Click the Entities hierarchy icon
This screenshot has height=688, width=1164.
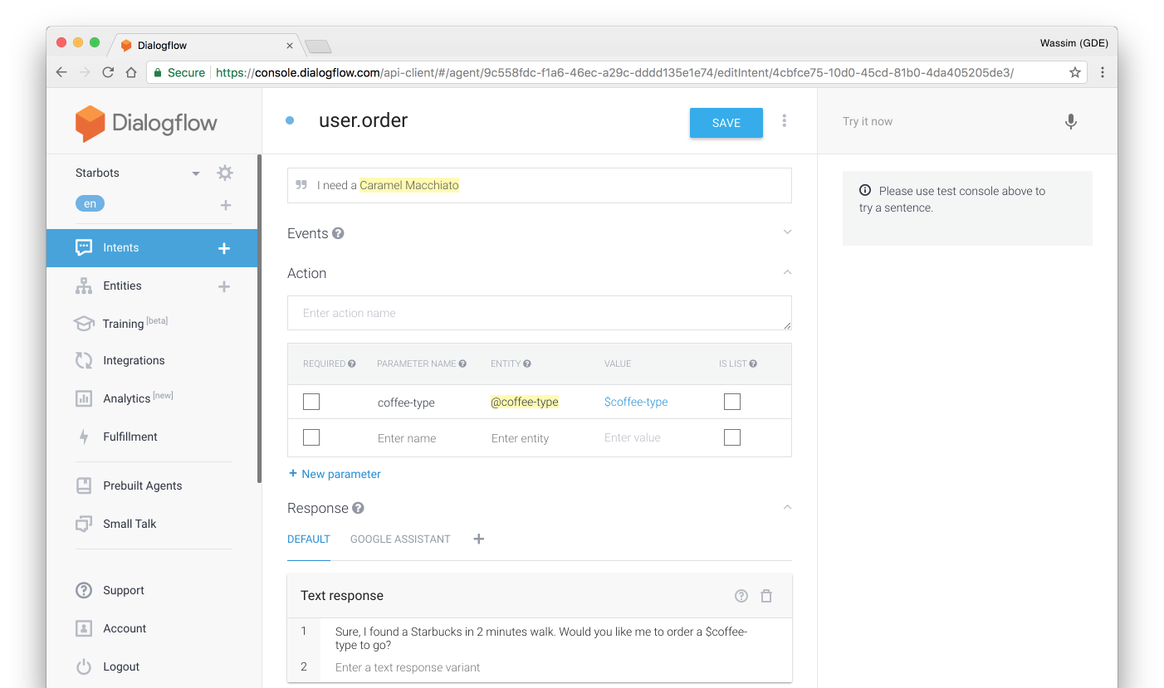click(x=84, y=285)
